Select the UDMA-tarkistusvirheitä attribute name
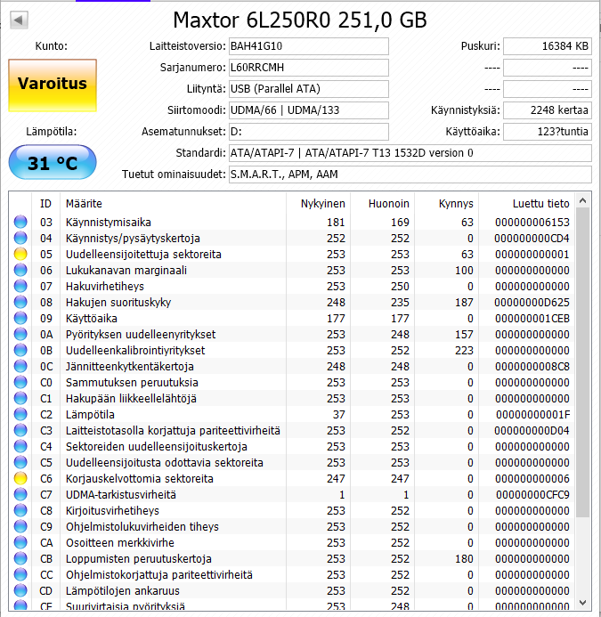The image size is (601, 617). click(121, 494)
